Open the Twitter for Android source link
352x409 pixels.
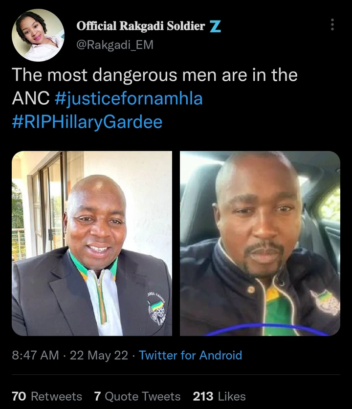pos(190,355)
